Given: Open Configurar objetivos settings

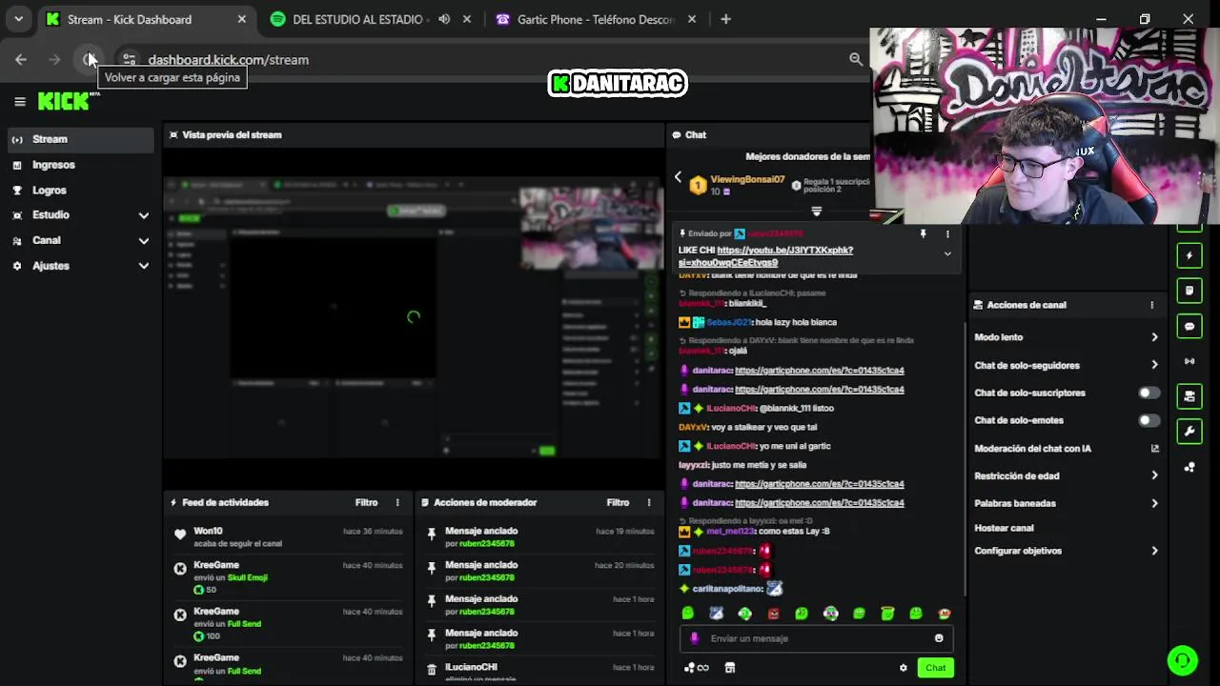Looking at the screenshot, I should (x=1066, y=551).
